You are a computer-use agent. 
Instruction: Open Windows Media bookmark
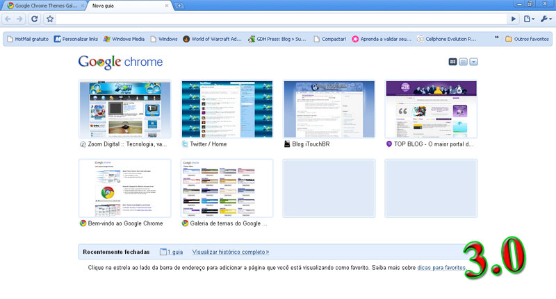point(124,39)
